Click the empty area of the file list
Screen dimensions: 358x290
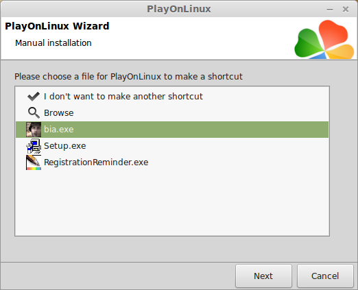click(x=172, y=204)
